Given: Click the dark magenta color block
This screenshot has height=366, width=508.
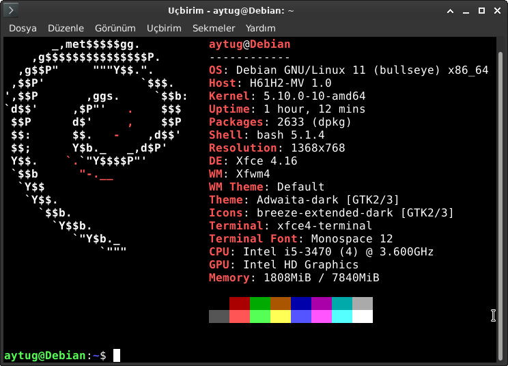Looking at the screenshot, I should click(x=322, y=303).
